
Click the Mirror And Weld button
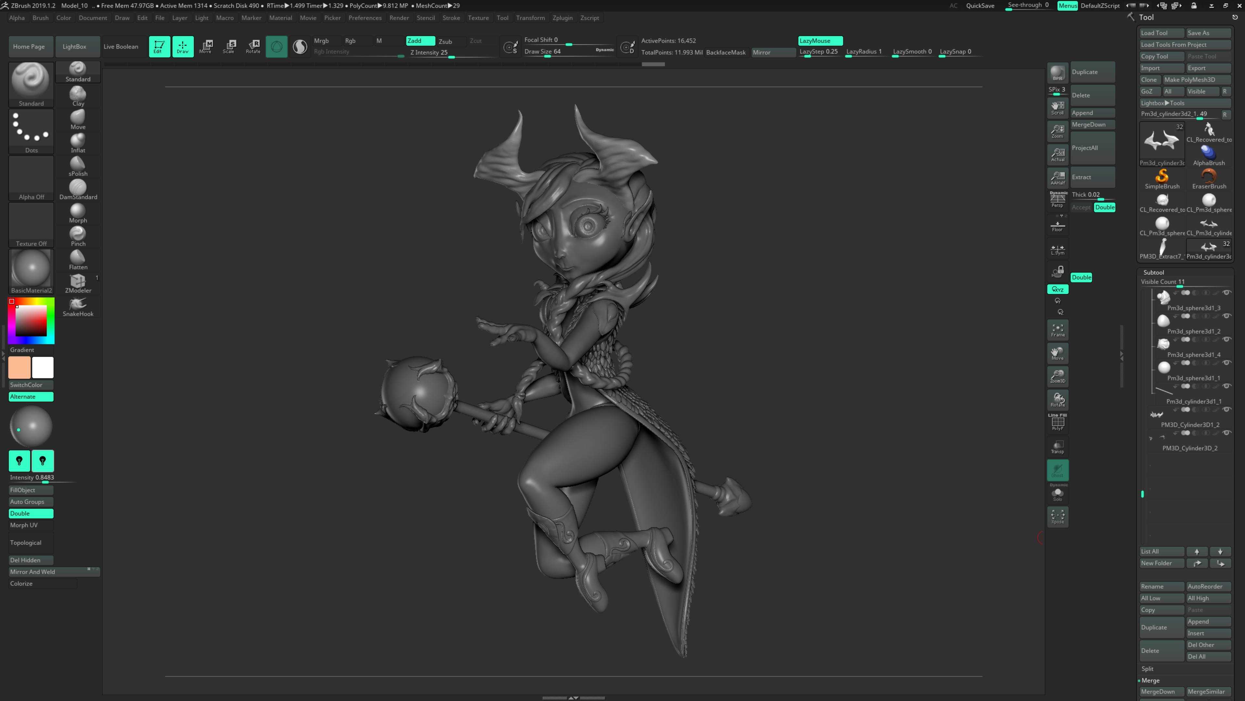coord(54,572)
